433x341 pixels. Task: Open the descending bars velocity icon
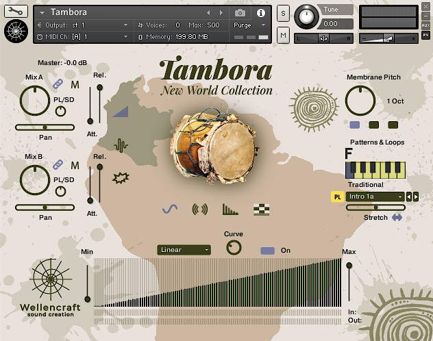click(230, 210)
